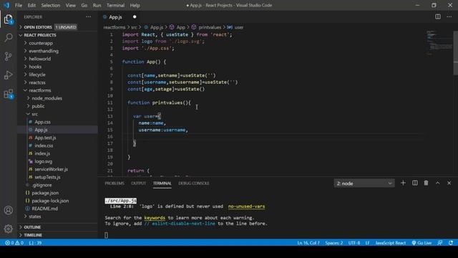Expand hooks folder
The height and width of the screenshot is (258, 458).
pyautogui.click(x=57, y=67)
